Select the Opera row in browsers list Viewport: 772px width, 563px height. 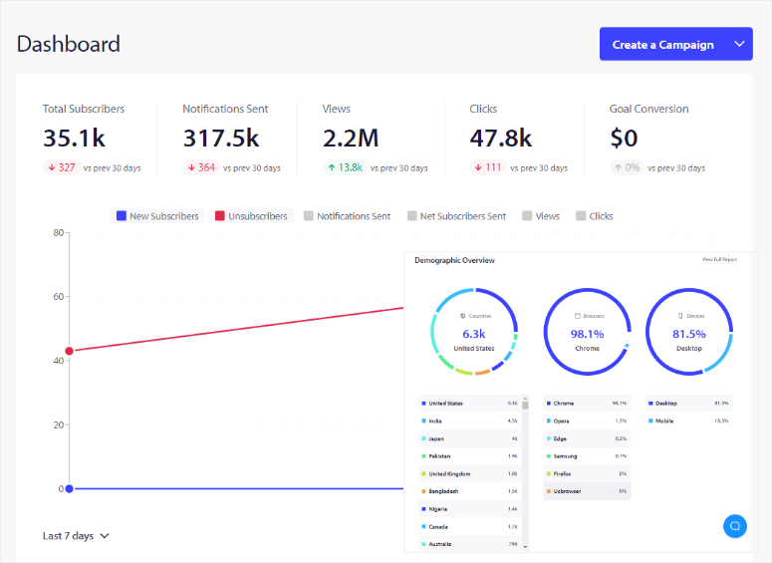587,422
